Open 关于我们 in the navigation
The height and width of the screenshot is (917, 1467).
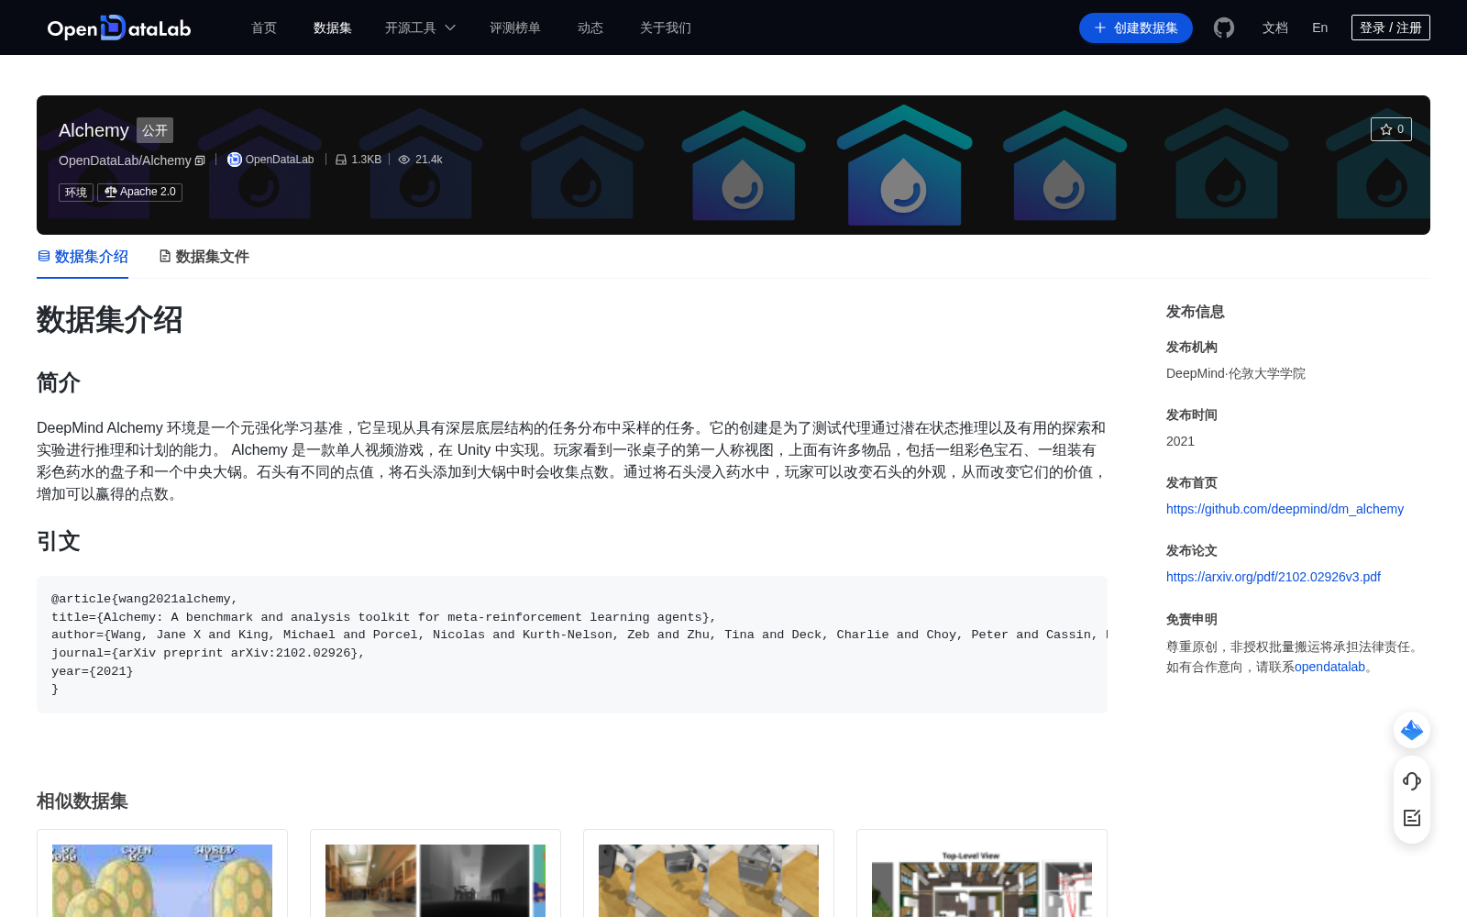point(666,28)
